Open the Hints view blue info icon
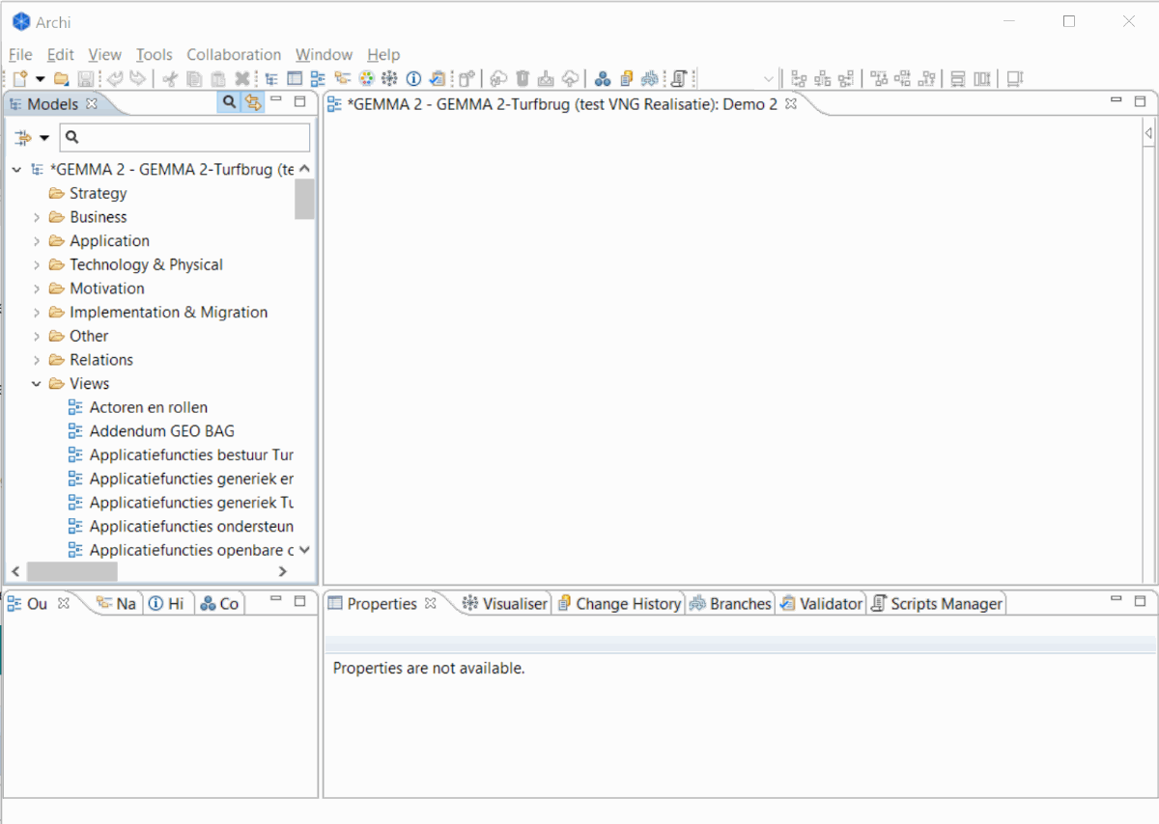The height and width of the screenshot is (824, 1159). (x=413, y=78)
